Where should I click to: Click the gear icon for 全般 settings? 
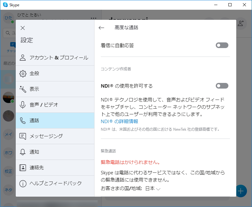coord(22,74)
